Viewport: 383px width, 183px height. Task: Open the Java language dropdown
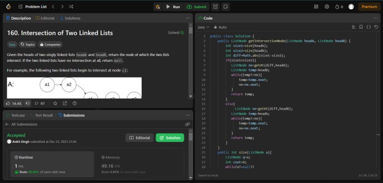point(203,27)
